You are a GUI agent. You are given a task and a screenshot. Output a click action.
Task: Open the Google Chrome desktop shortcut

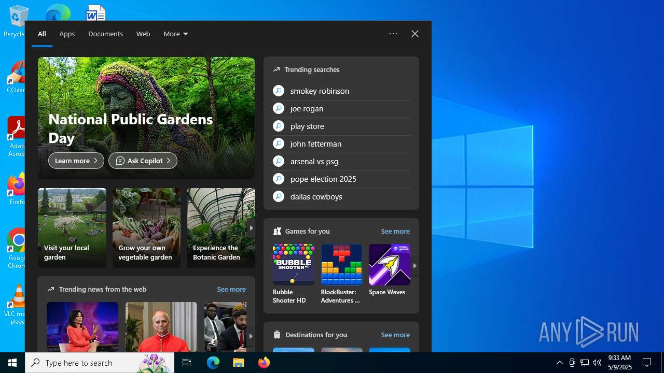(17, 249)
